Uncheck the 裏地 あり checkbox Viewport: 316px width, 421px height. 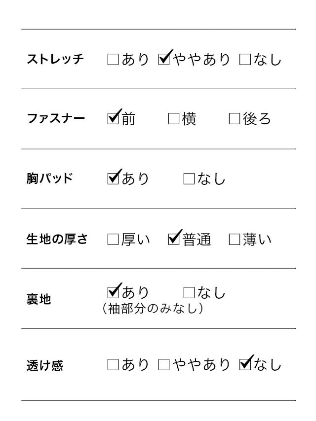click(113, 293)
